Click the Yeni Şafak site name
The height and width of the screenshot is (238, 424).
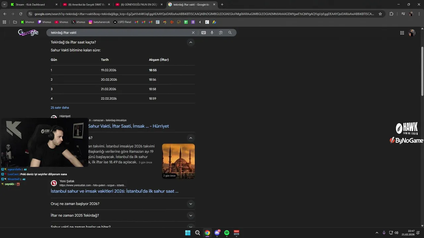(67, 181)
